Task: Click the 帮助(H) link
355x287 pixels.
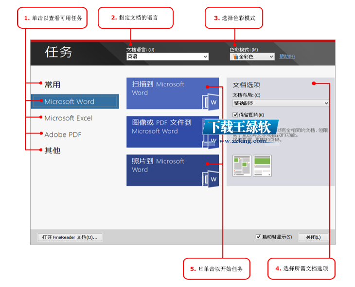Action: coord(287,56)
